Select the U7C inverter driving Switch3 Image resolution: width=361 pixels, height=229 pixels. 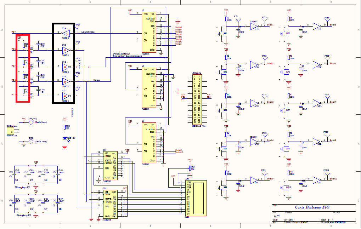[x=254, y=103]
